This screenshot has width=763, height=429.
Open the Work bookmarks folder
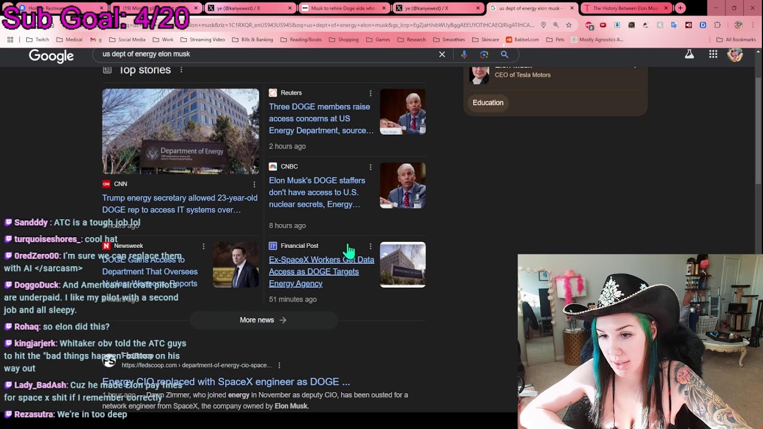[x=163, y=39]
